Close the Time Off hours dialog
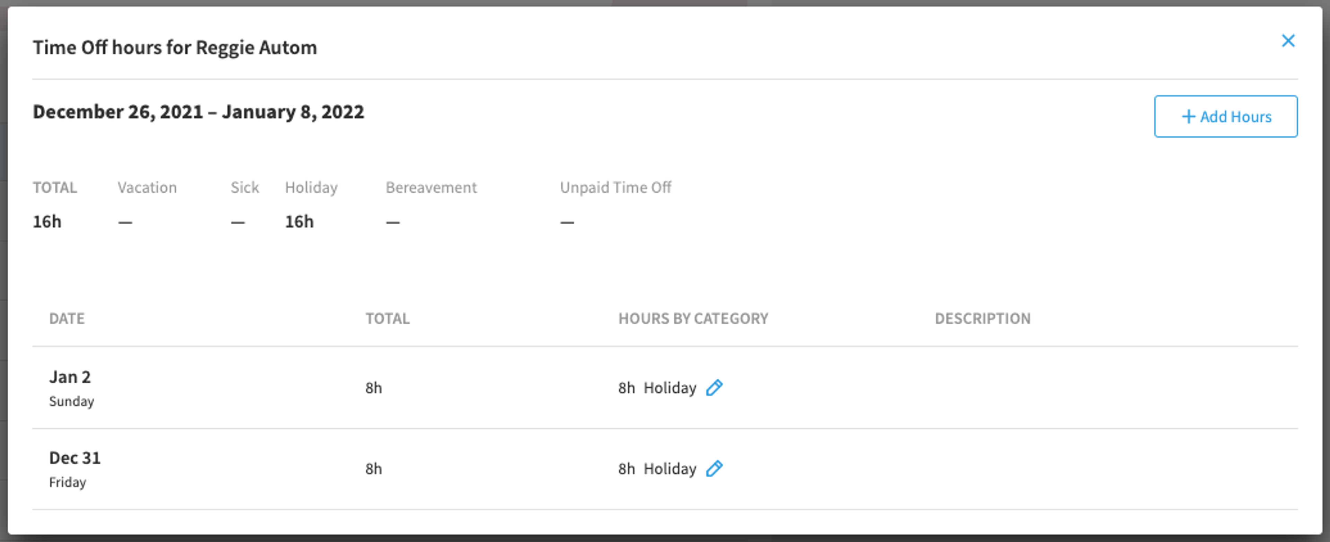The height and width of the screenshot is (542, 1330). (1288, 41)
